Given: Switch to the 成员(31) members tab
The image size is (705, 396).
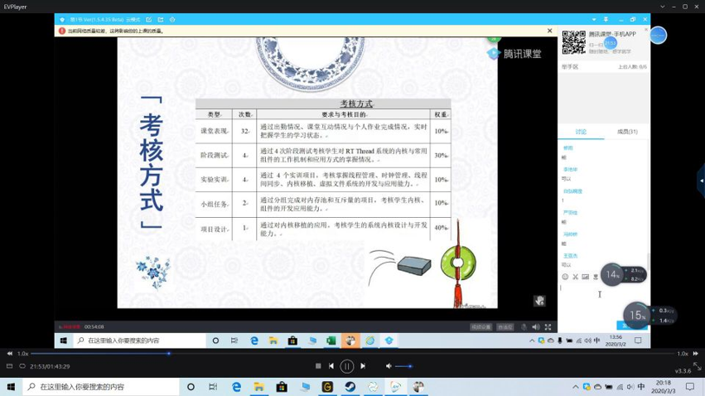Looking at the screenshot, I should [x=627, y=131].
